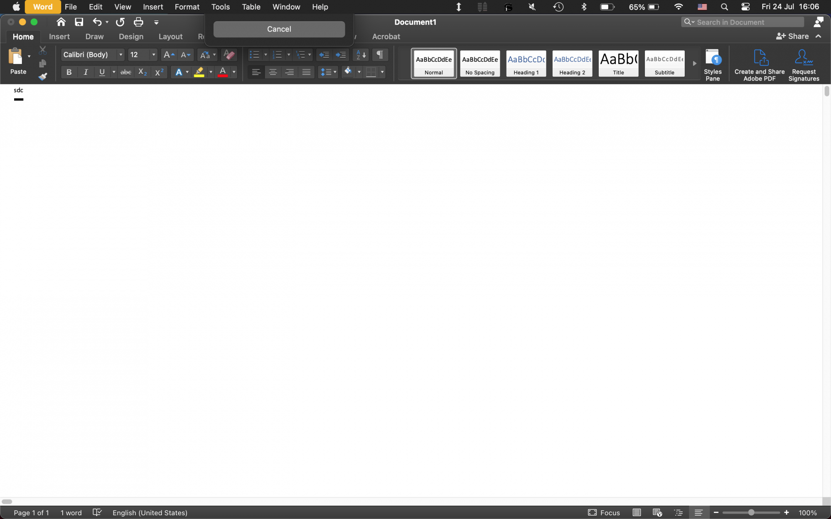Click the Sort A-Z icon
The width and height of the screenshot is (831, 519).
361,55
